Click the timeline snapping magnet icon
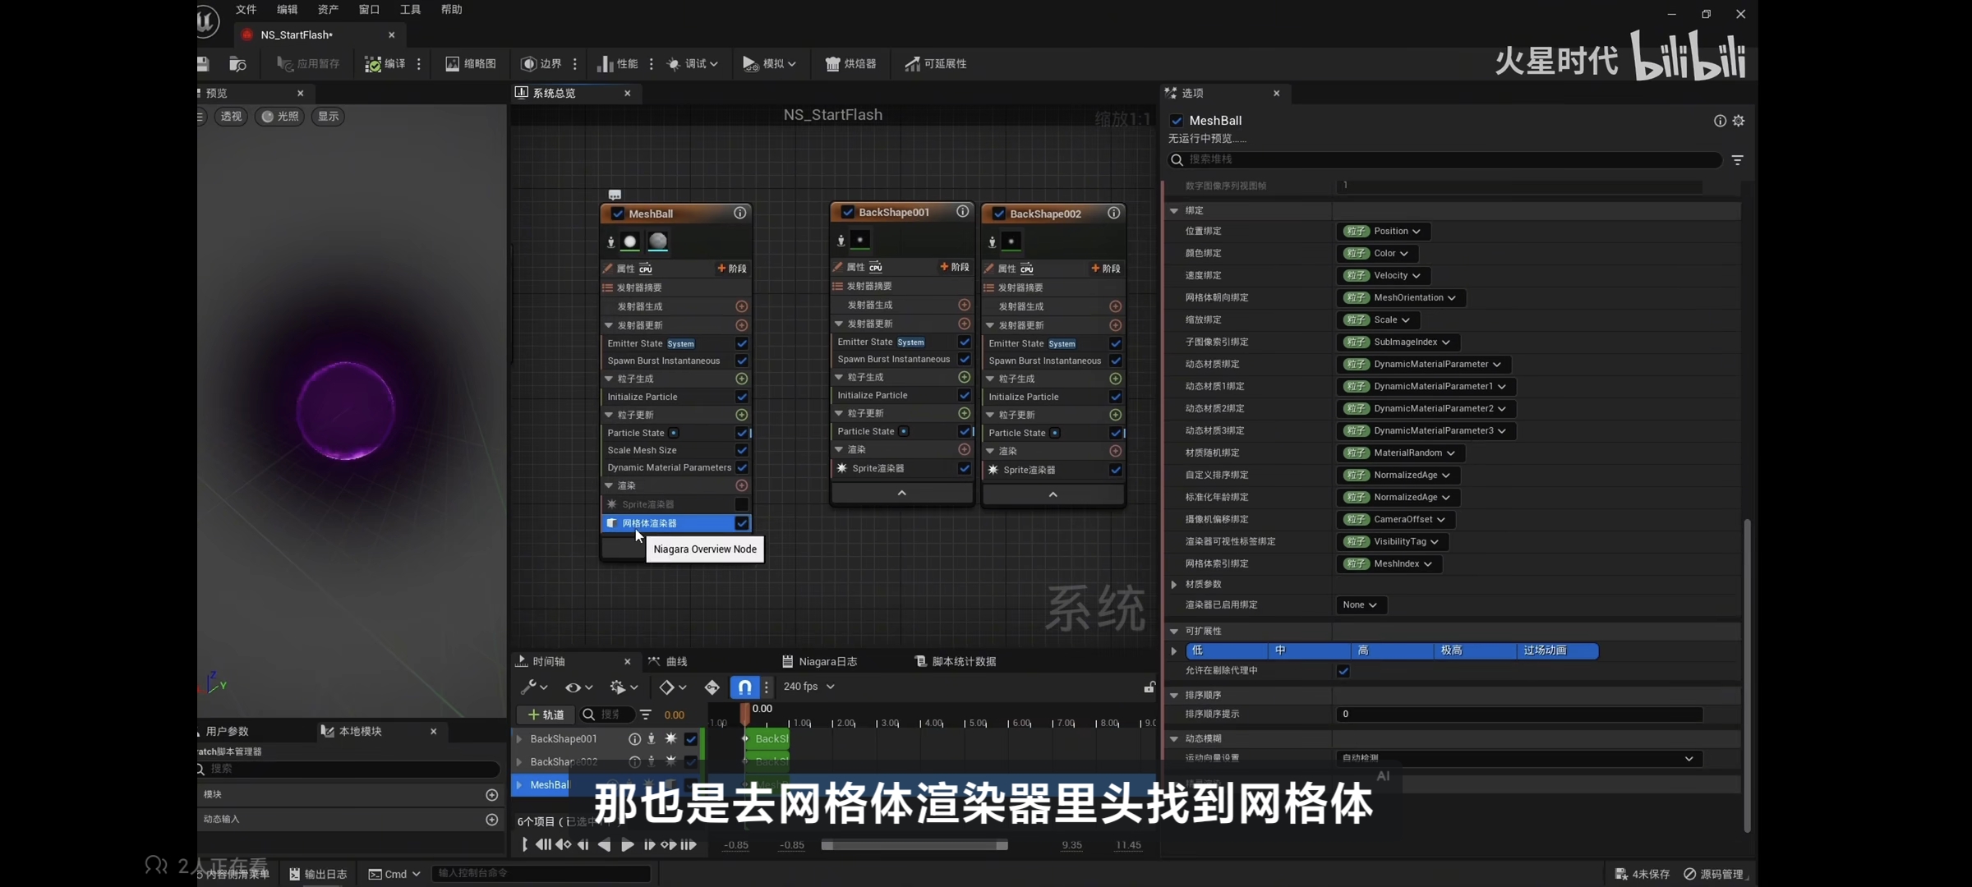The height and width of the screenshot is (887, 1972). tap(744, 687)
